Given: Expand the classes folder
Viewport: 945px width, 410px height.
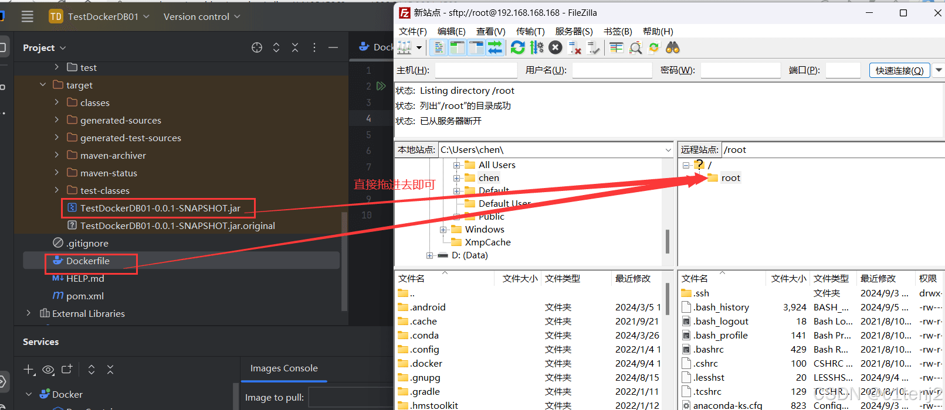Looking at the screenshot, I should tap(57, 102).
